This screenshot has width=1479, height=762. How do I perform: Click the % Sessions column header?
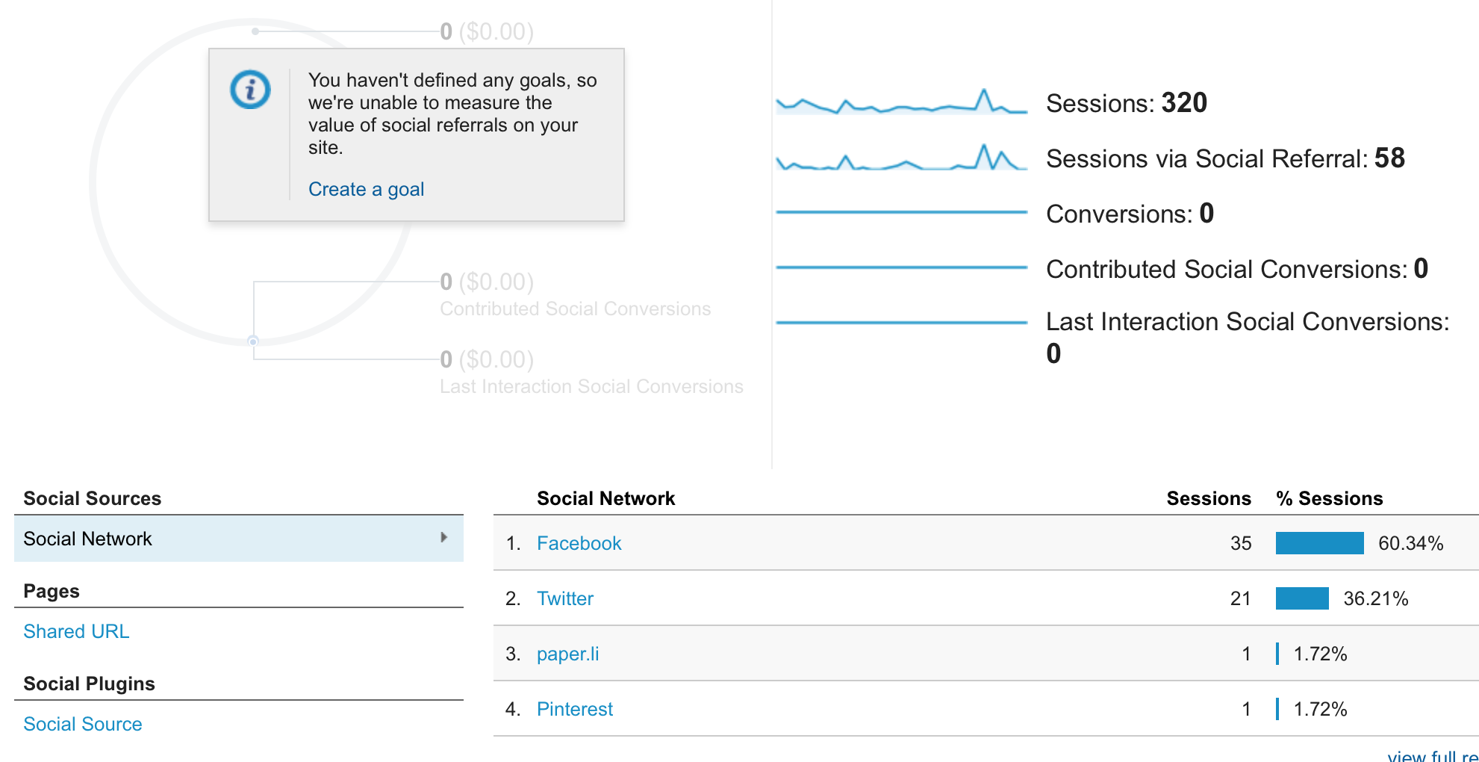pyautogui.click(x=1330, y=498)
